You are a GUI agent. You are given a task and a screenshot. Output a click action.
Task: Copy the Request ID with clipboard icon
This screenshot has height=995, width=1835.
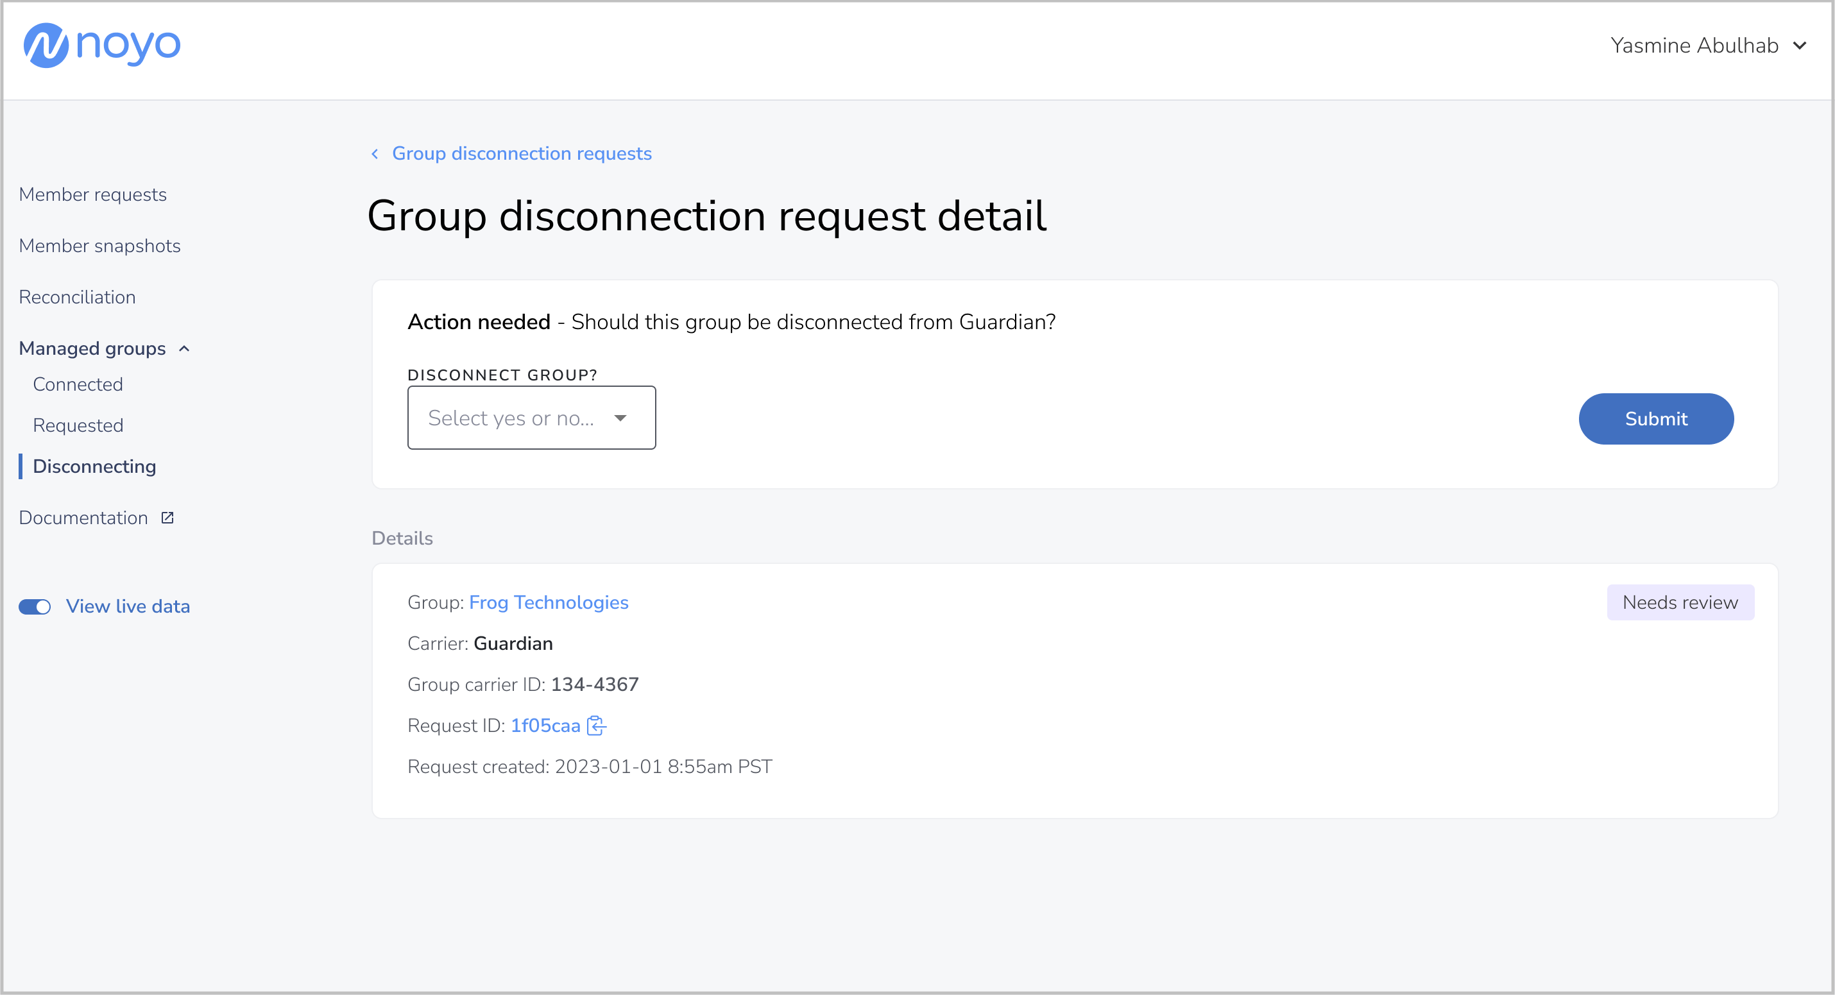(596, 726)
